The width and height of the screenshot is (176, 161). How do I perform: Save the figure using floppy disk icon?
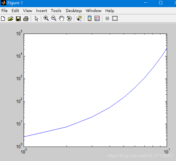(x=18, y=19)
